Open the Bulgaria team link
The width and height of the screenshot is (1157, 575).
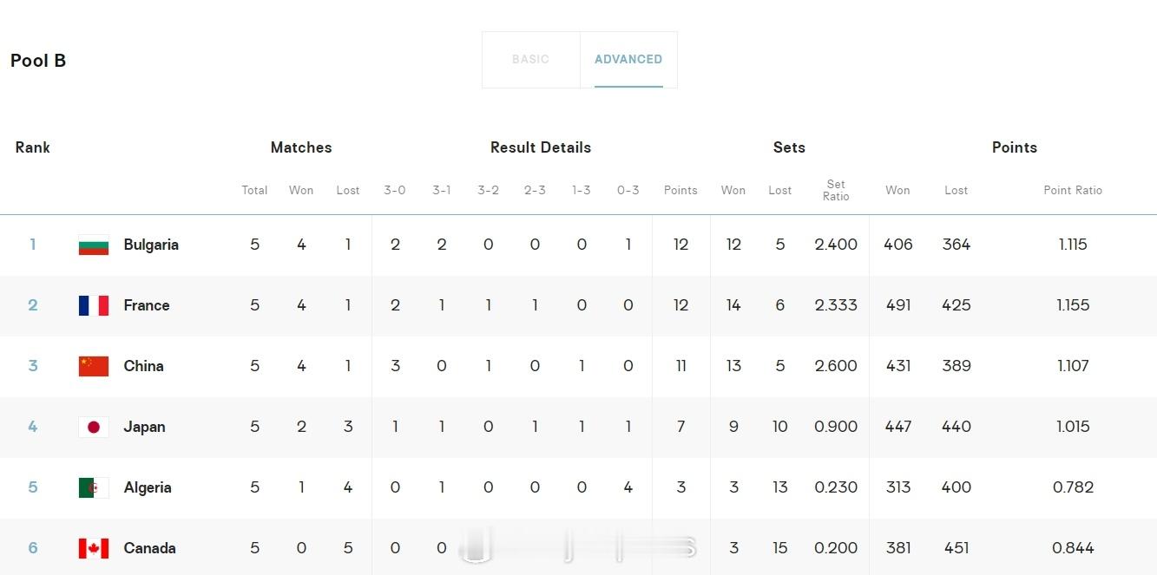[151, 245]
